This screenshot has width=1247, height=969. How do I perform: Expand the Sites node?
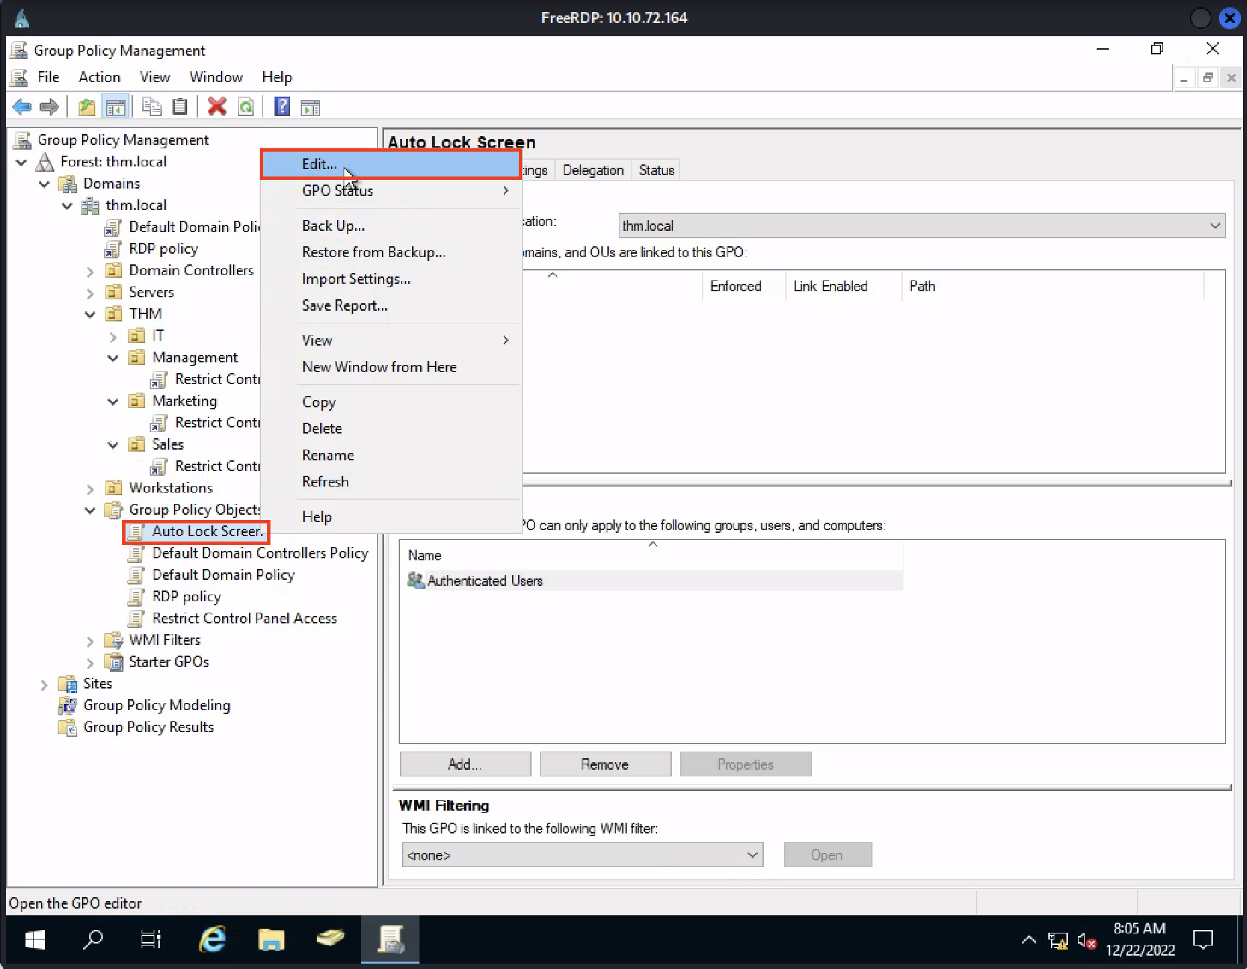pyautogui.click(x=44, y=684)
